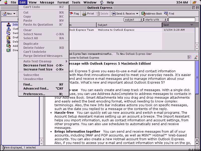Select the Sent Items folder icon
201x151 pixels.
pyautogui.click(x=9, y=33)
